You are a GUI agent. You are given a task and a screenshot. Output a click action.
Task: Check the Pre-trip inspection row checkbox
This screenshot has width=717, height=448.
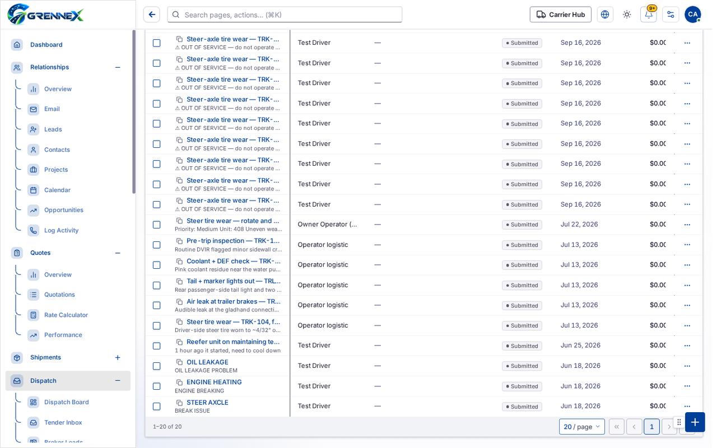[157, 245]
